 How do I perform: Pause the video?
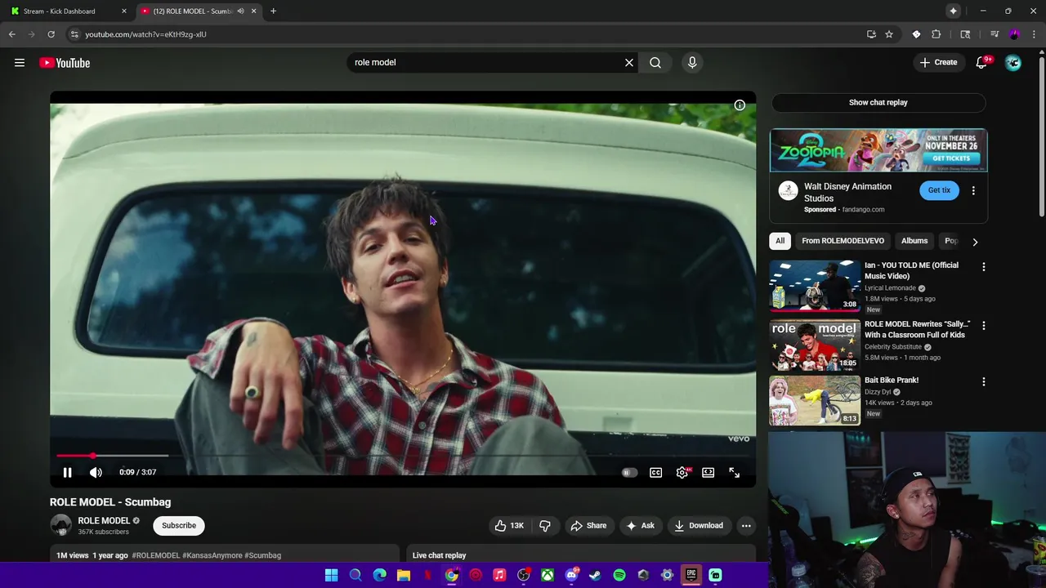coord(68,472)
